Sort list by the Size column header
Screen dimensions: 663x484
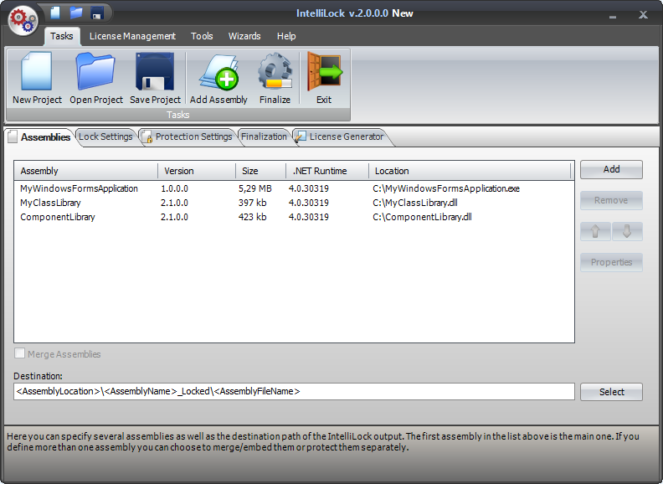pyautogui.click(x=260, y=171)
